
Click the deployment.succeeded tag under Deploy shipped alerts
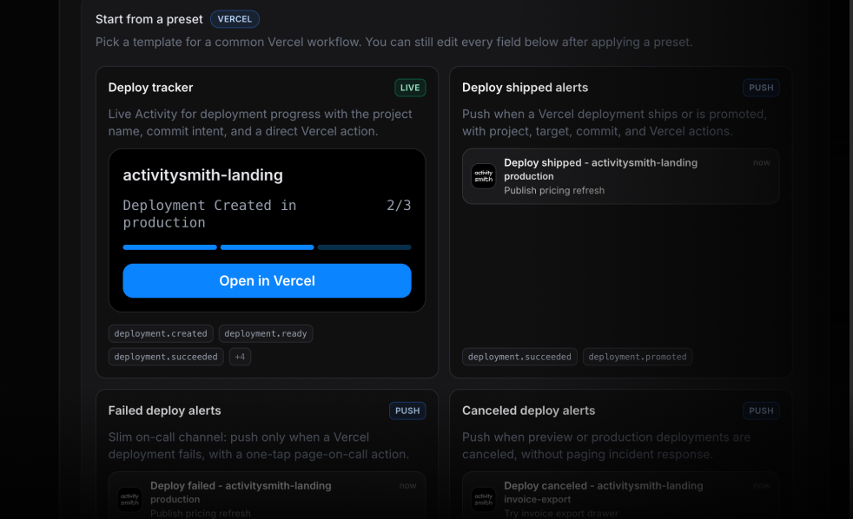(x=519, y=356)
